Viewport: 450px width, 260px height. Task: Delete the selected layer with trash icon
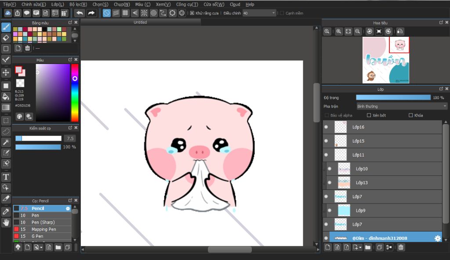(x=401, y=247)
